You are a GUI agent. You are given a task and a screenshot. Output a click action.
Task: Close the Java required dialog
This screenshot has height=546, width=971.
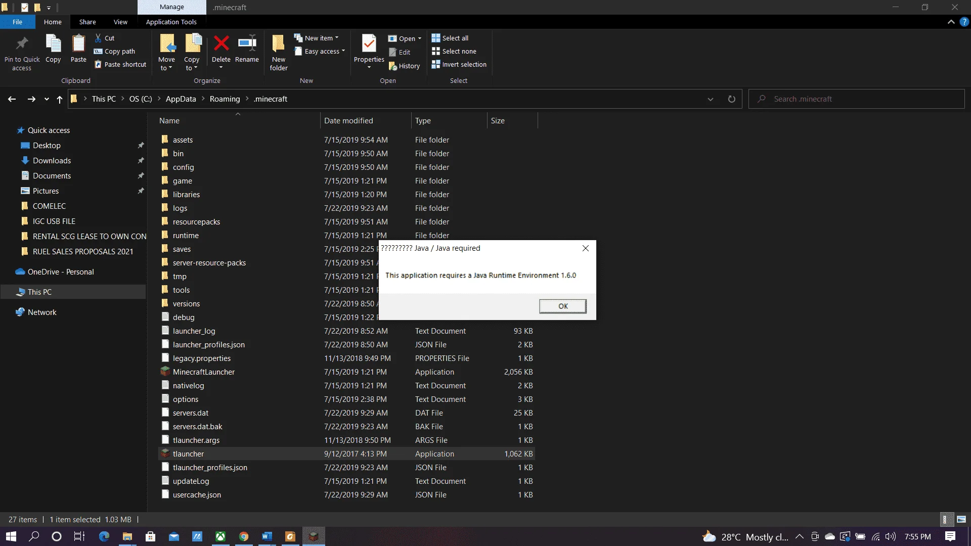[x=586, y=248]
